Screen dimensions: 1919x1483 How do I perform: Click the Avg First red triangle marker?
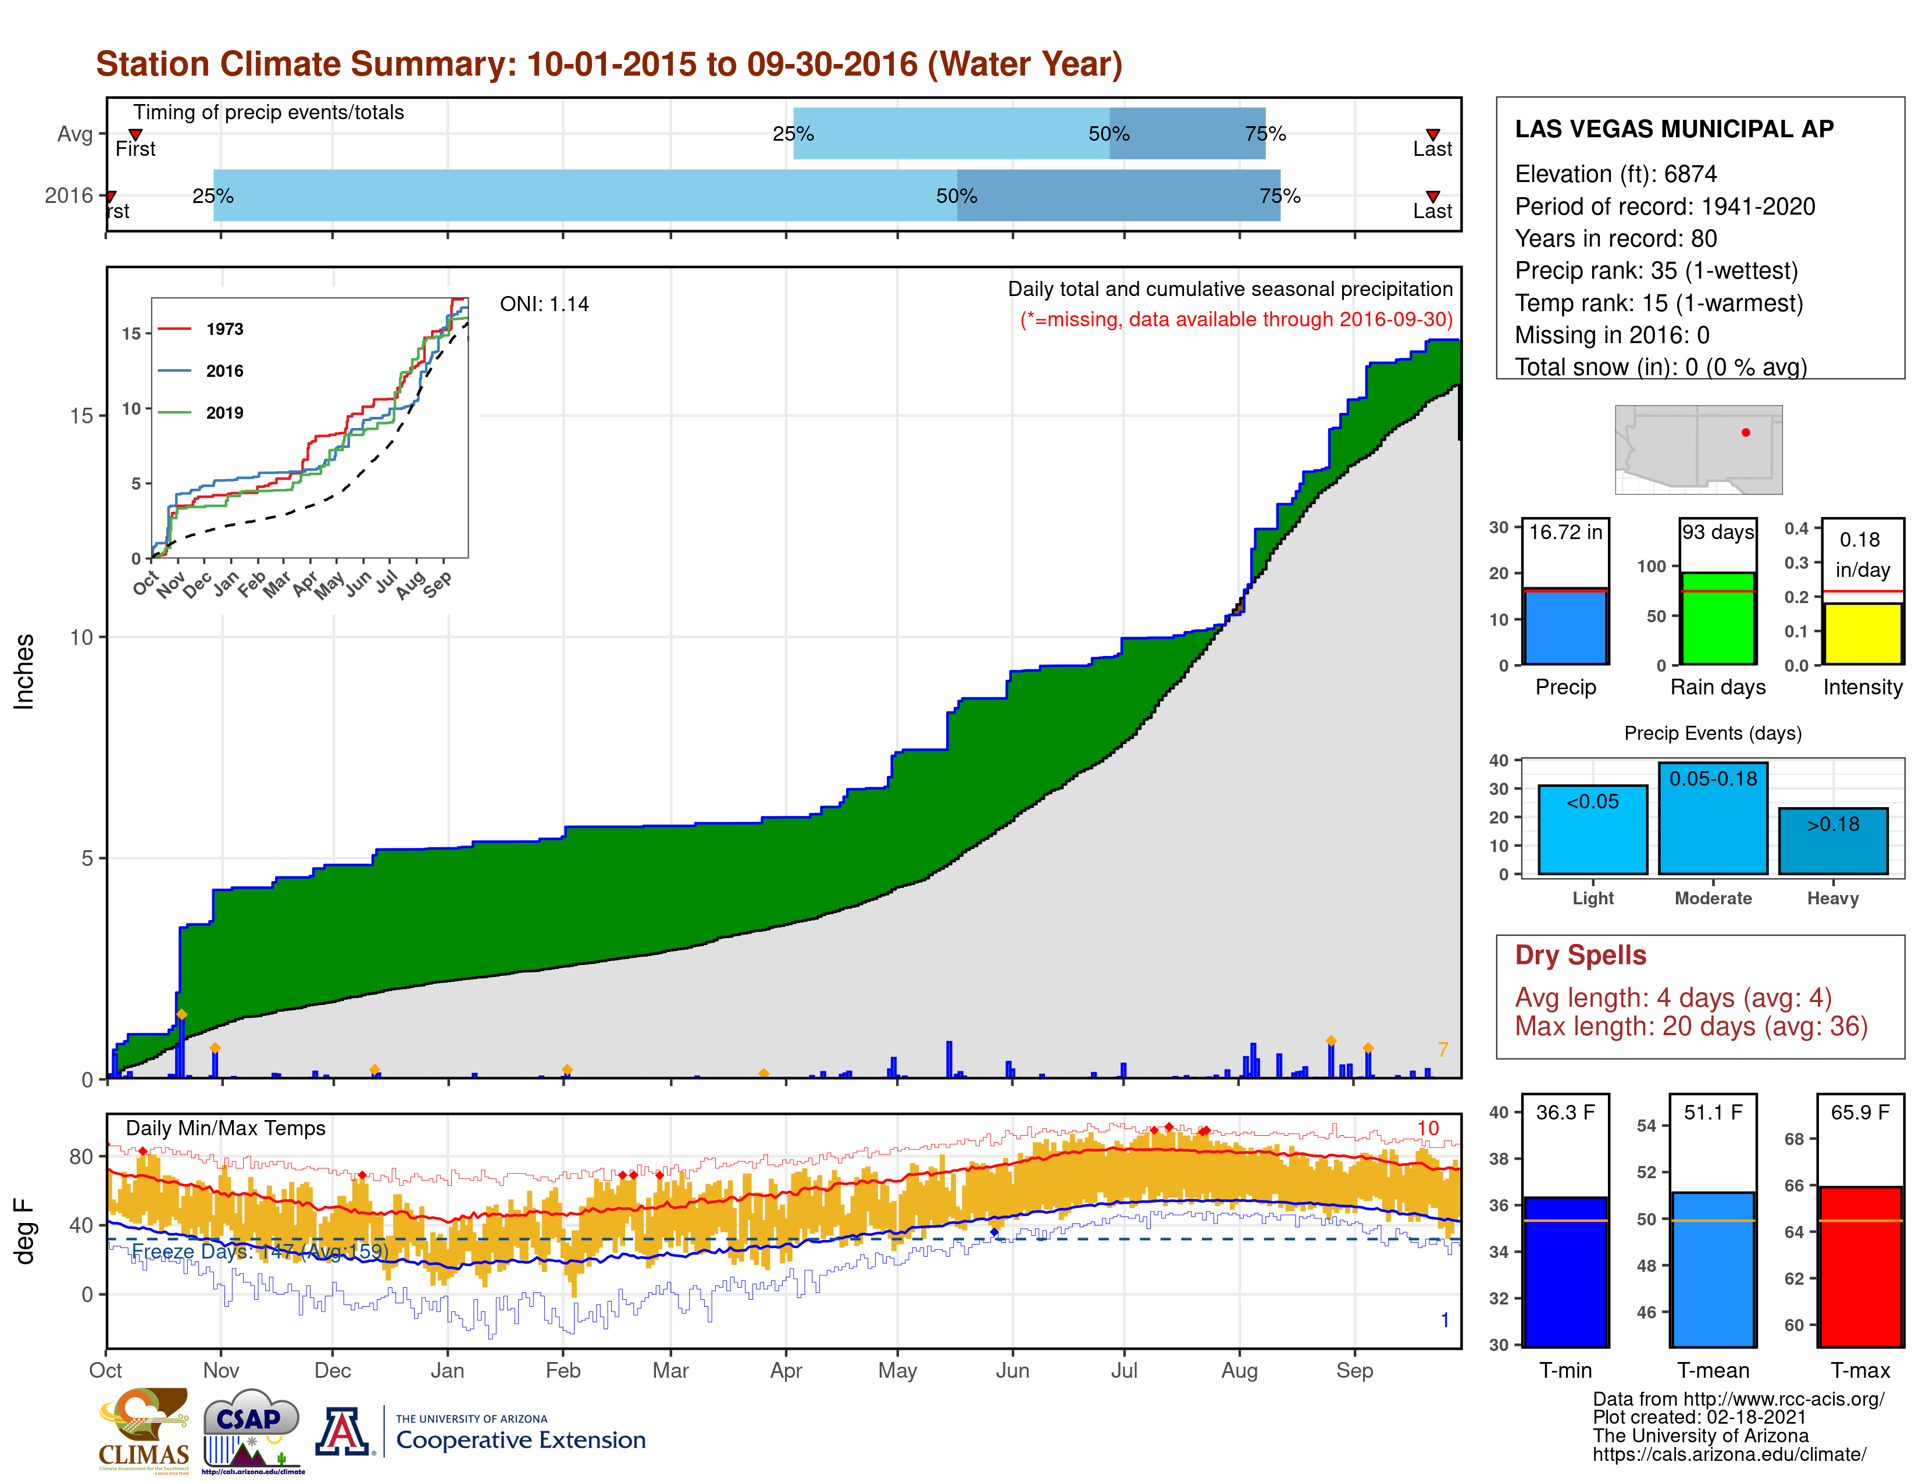click(135, 134)
